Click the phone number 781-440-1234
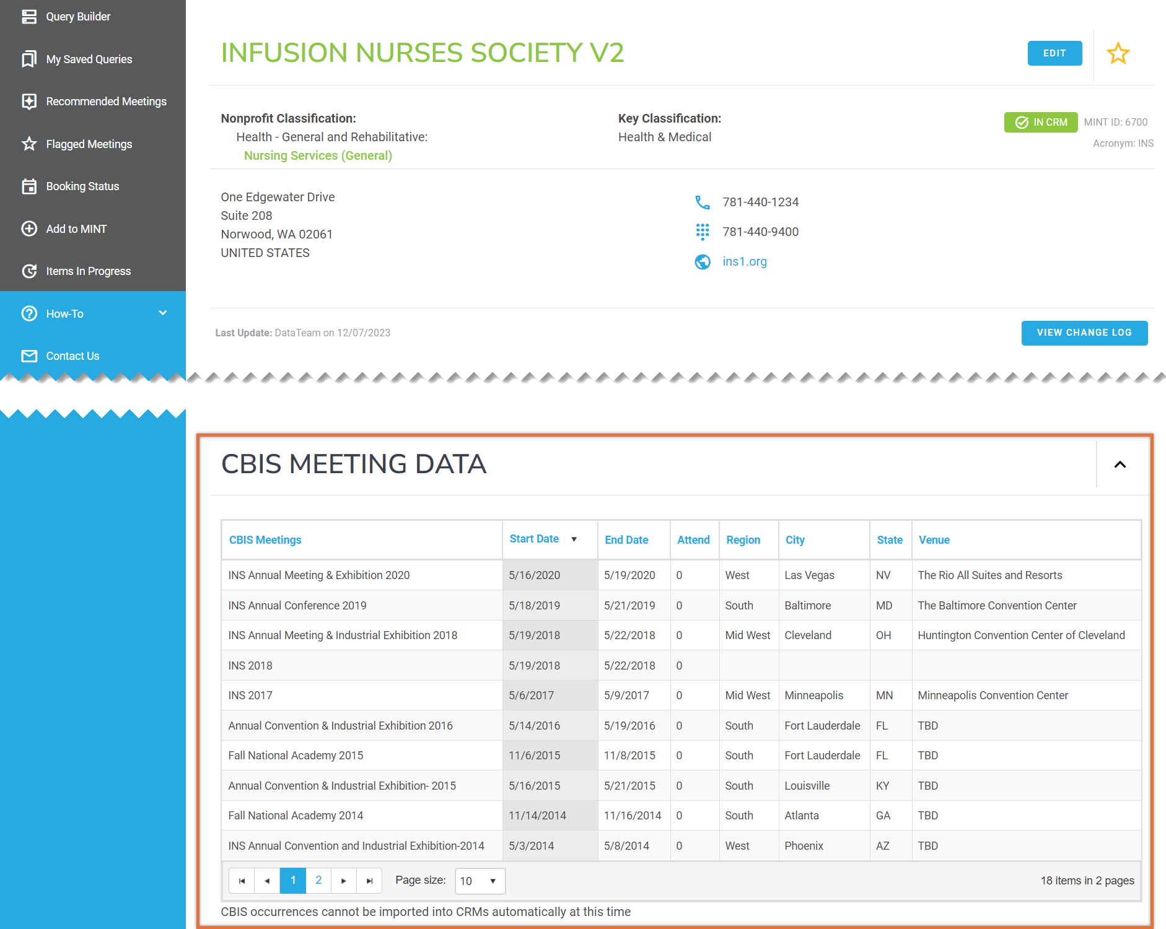Viewport: 1166px width, 929px height. (x=760, y=203)
